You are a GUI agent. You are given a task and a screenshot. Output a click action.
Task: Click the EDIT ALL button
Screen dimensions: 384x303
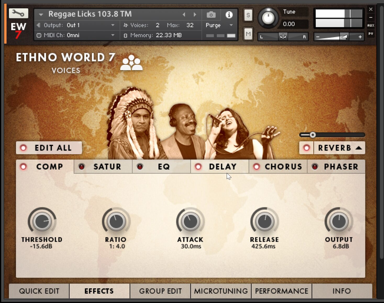point(49,148)
